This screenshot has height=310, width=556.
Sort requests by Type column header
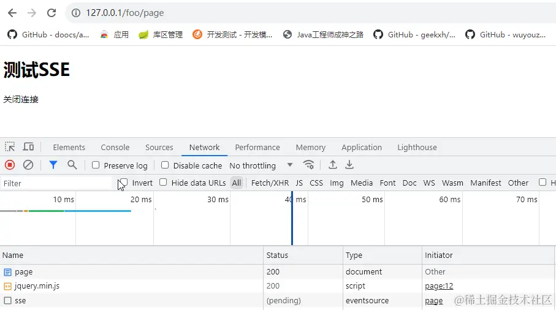[x=383, y=255]
